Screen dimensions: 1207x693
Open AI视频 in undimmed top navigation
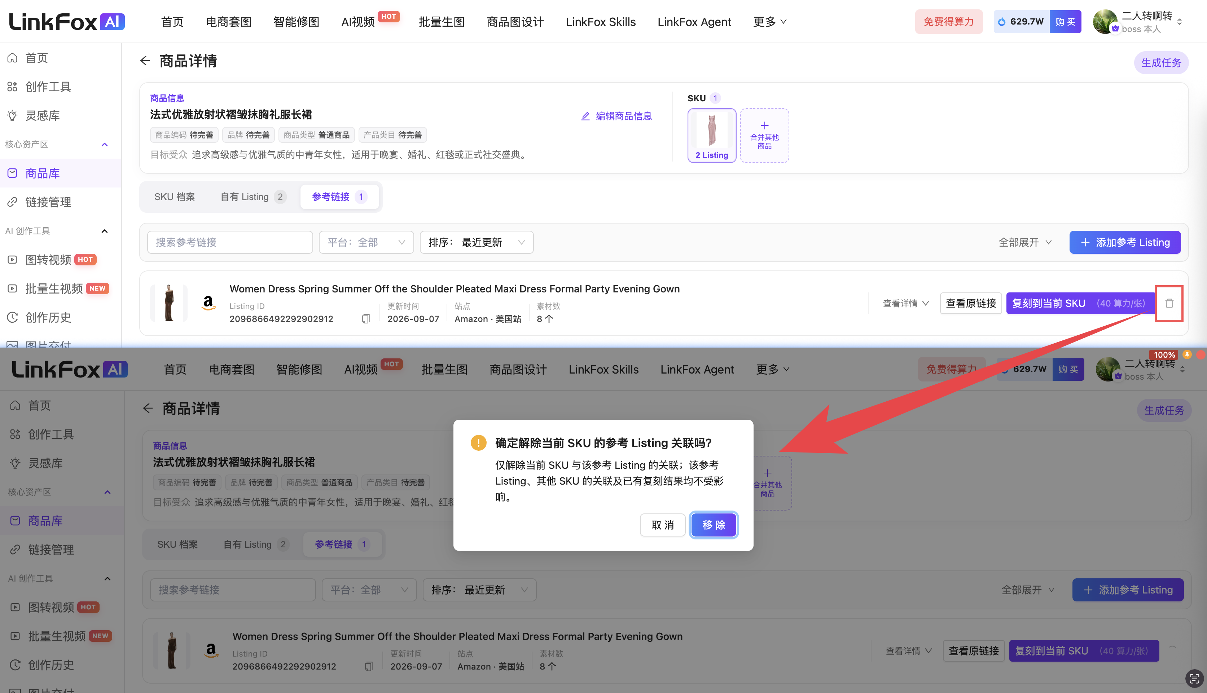pyautogui.click(x=358, y=22)
